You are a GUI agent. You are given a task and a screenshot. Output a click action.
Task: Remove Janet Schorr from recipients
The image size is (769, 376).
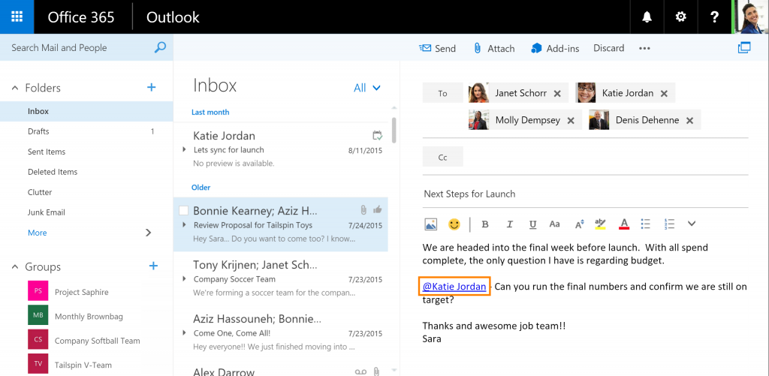(x=557, y=94)
